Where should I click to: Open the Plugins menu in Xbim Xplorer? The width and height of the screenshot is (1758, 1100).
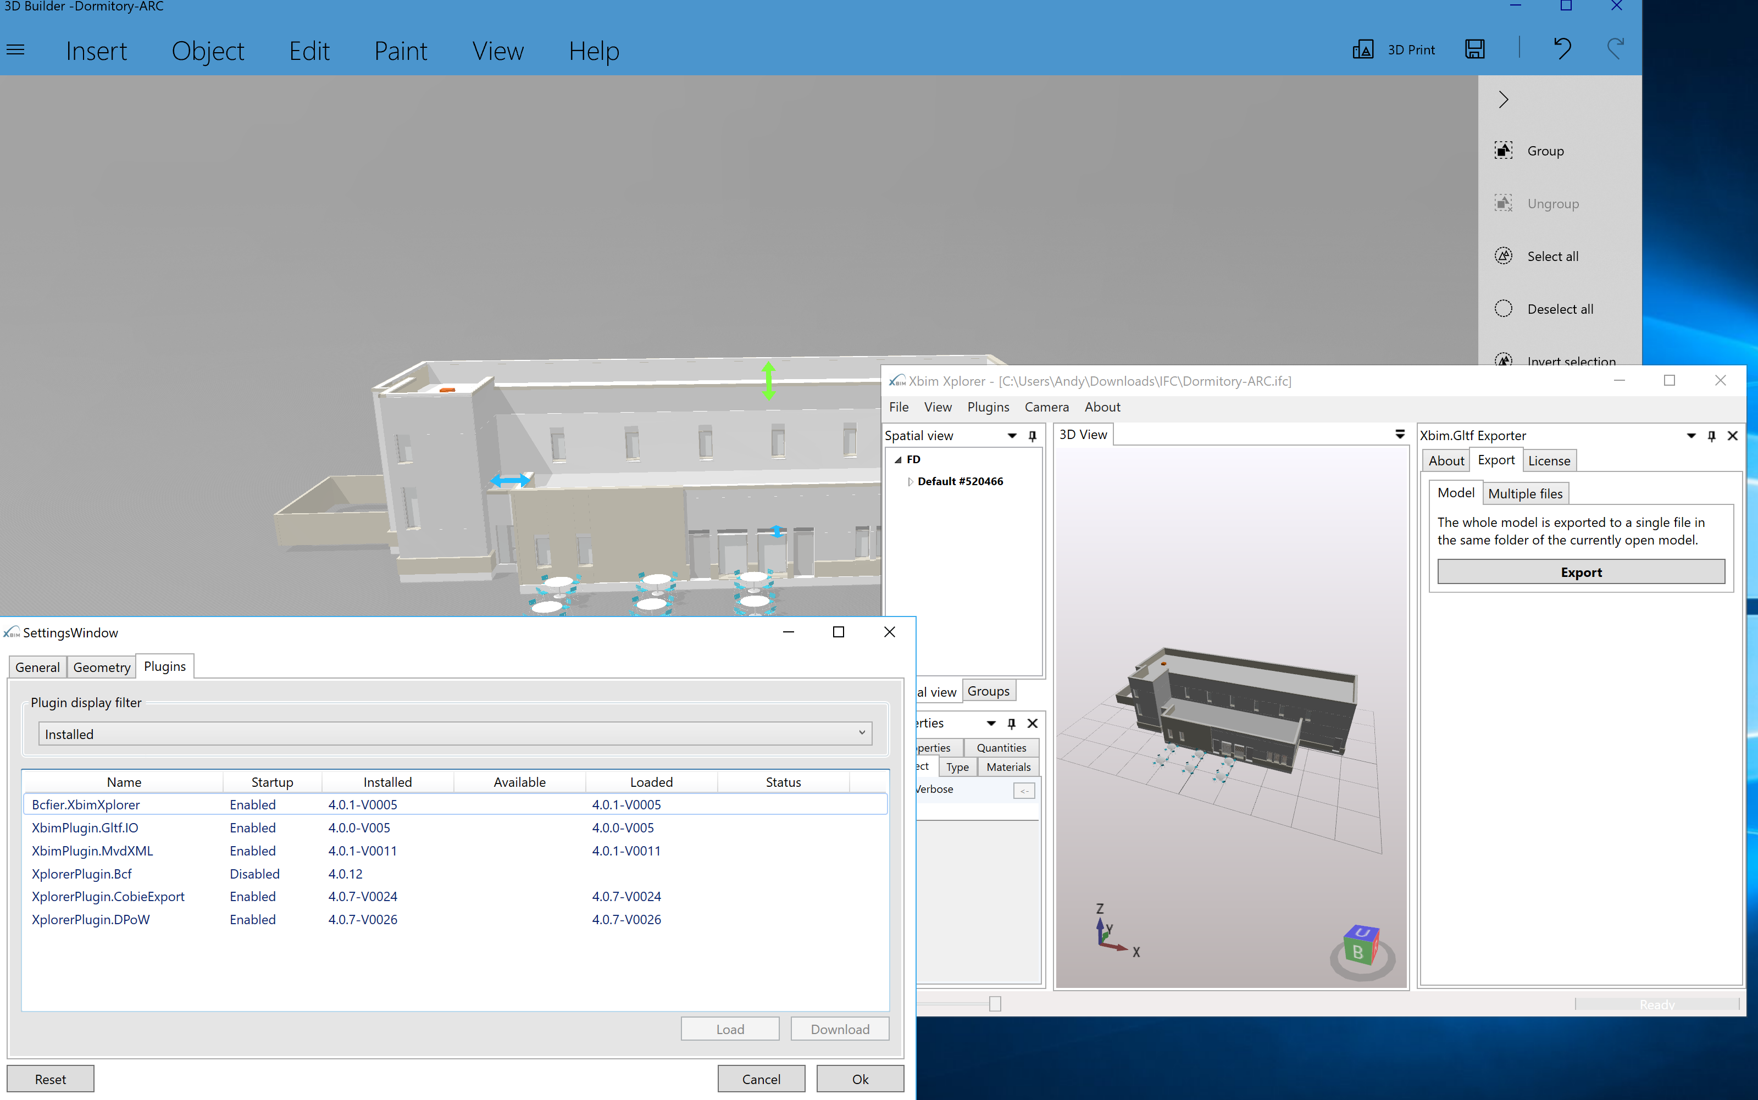pyautogui.click(x=988, y=407)
